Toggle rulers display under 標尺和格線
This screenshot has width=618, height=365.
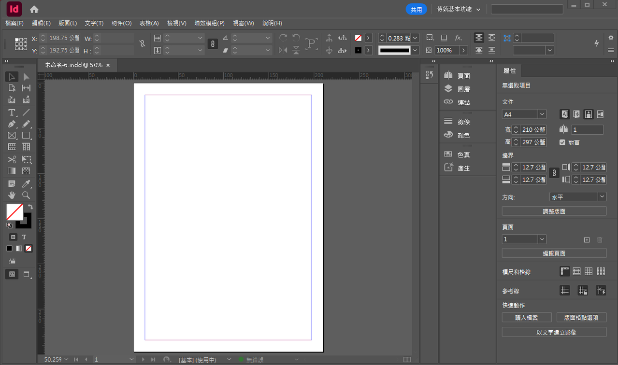pos(564,271)
